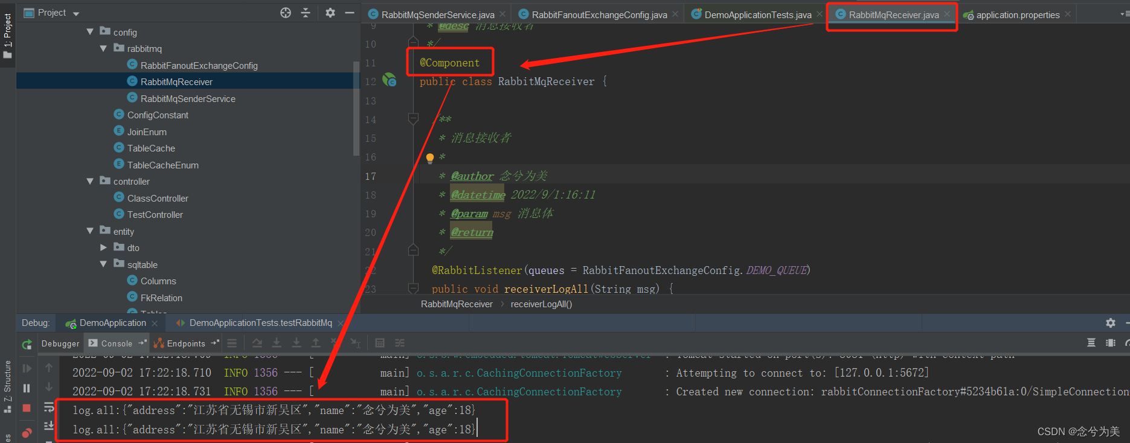The image size is (1130, 443).
Task: Expand the dto folder
Action: tap(103, 247)
